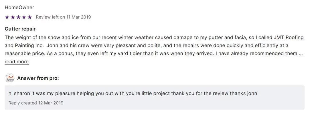Image resolution: width=310 pixels, height=115 pixels.
Task: Click the JMT Roofing Painting logo
Action: click(x=10, y=78)
